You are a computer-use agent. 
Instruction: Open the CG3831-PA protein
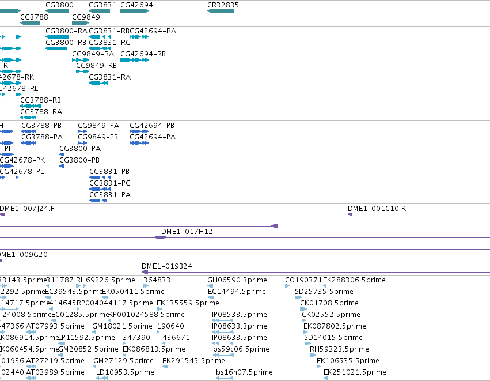point(98,201)
